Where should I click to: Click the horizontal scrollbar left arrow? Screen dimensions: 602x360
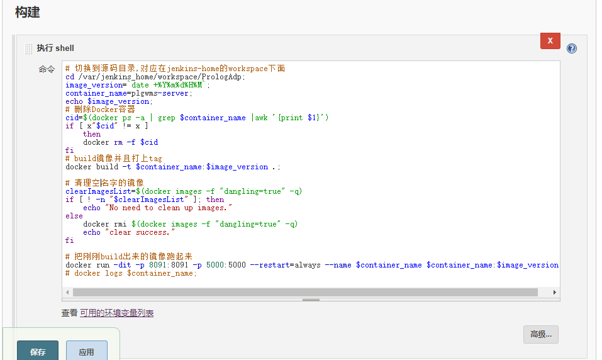pos(67,293)
